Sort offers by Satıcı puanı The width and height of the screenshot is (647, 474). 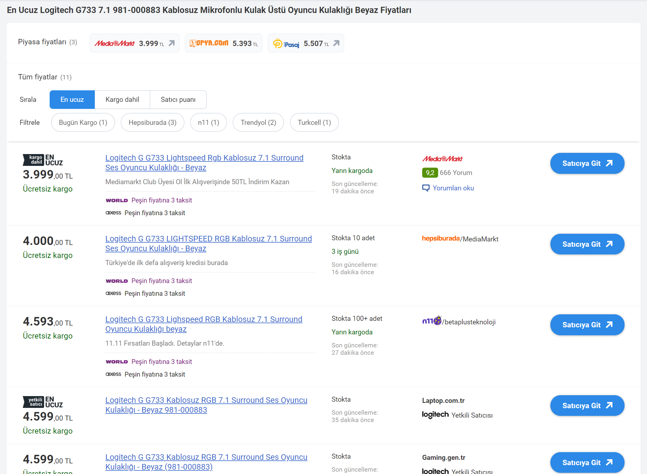(178, 99)
